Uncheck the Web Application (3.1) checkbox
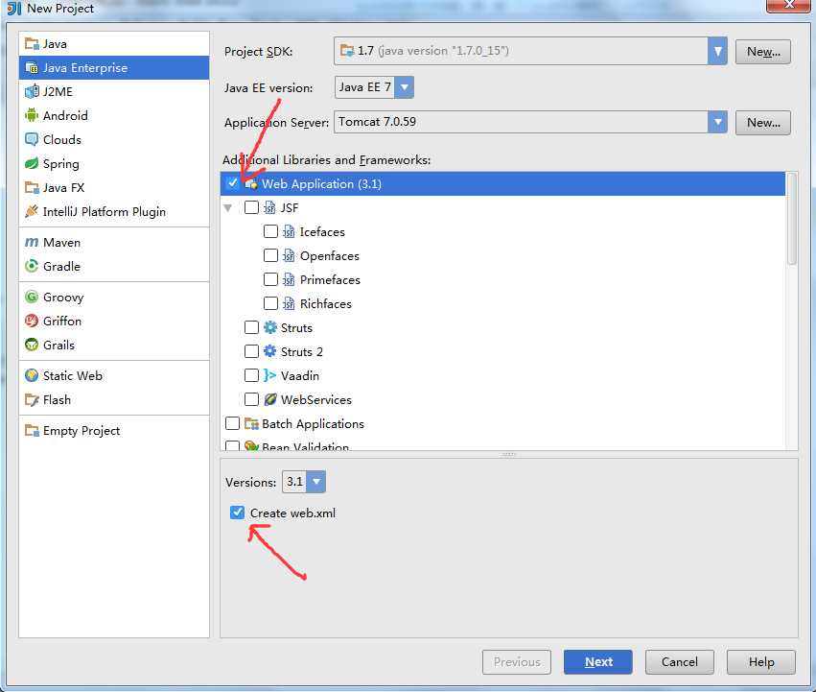 pos(233,183)
